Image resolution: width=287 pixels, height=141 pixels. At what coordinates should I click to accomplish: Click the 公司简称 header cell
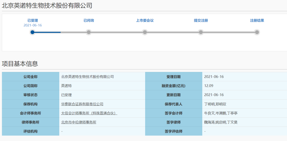coord(31,86)
